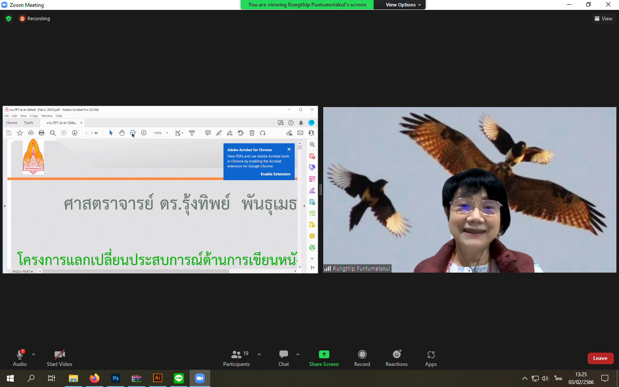
Task: Click the divider handle between screen and video
Action: pos(321,189)
